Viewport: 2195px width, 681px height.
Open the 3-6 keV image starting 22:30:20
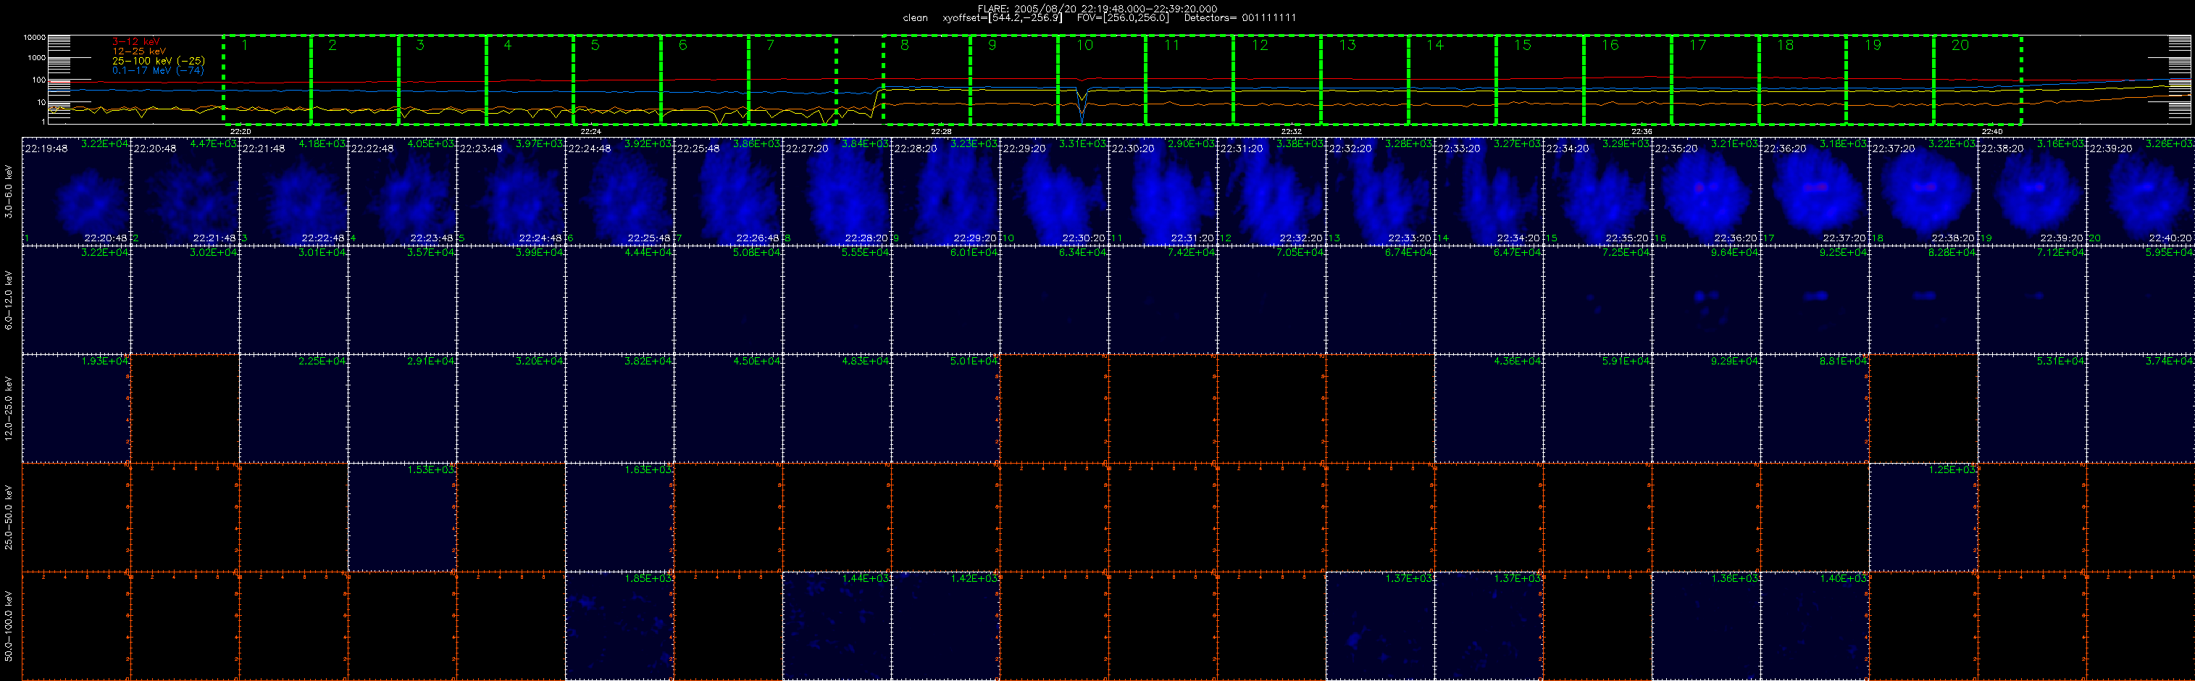tap(1163, 191)
